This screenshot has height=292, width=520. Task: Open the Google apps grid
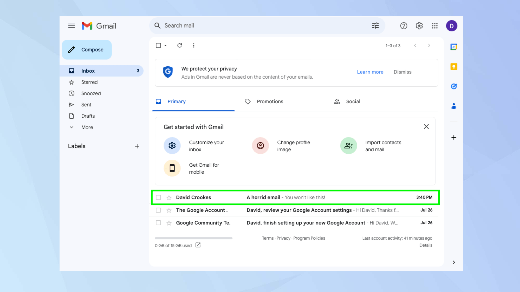click(434, 25)
